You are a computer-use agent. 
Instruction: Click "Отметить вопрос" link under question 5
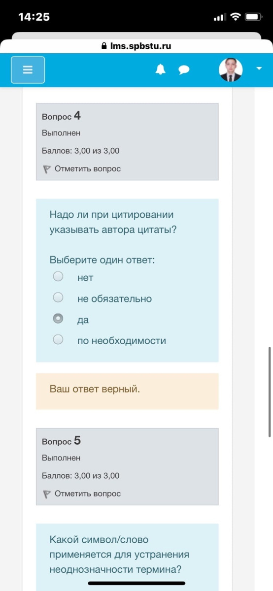[88, 493]
